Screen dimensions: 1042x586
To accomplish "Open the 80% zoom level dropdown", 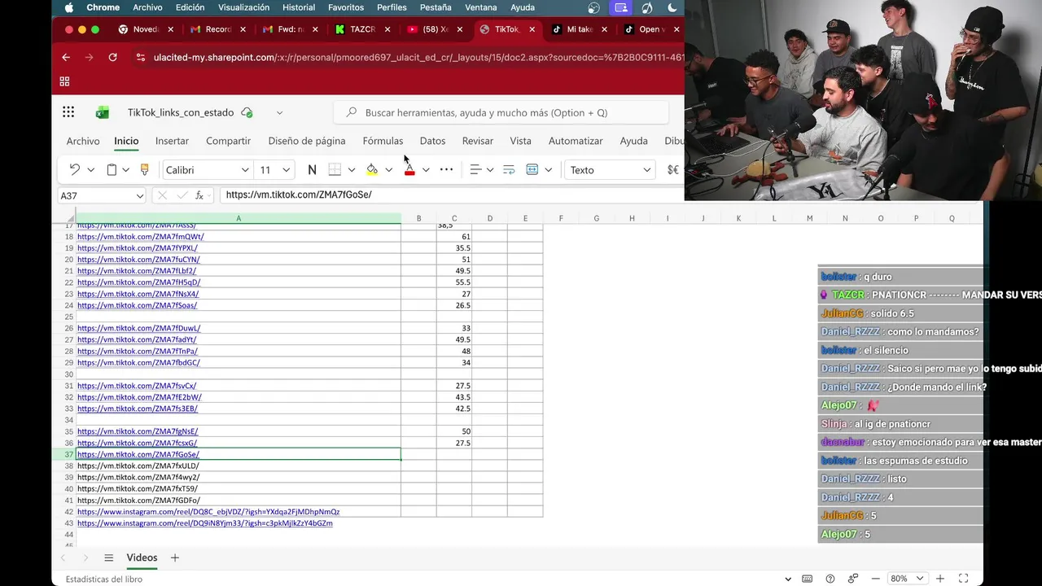I will (x=908, y=579).
